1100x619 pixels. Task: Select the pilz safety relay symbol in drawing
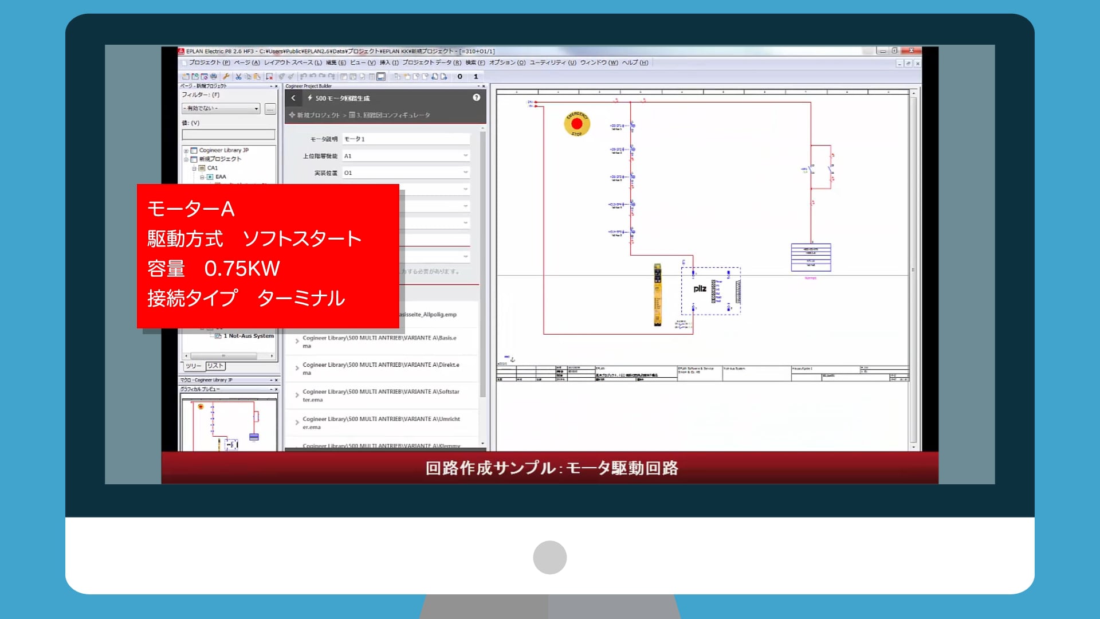tap(711, 291)
